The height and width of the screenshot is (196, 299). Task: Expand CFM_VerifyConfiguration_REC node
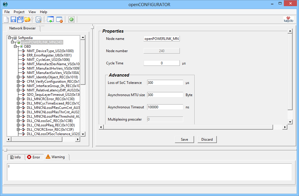pyautogui.click(x=18, y=82)
